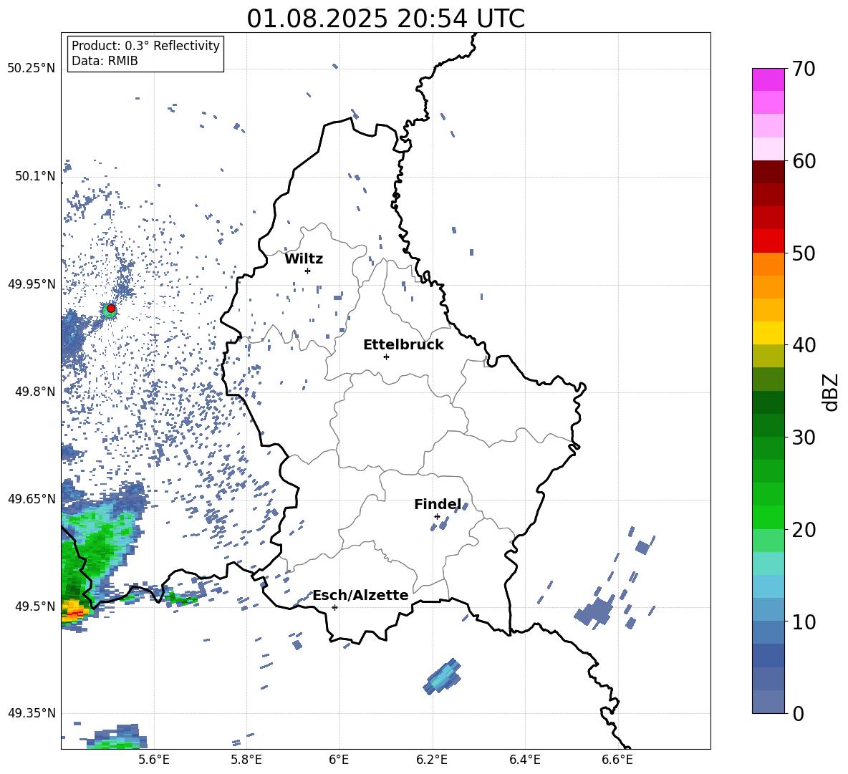Click the 49.95°N latitude label
848x774 pixels.
tap(32, 284)
